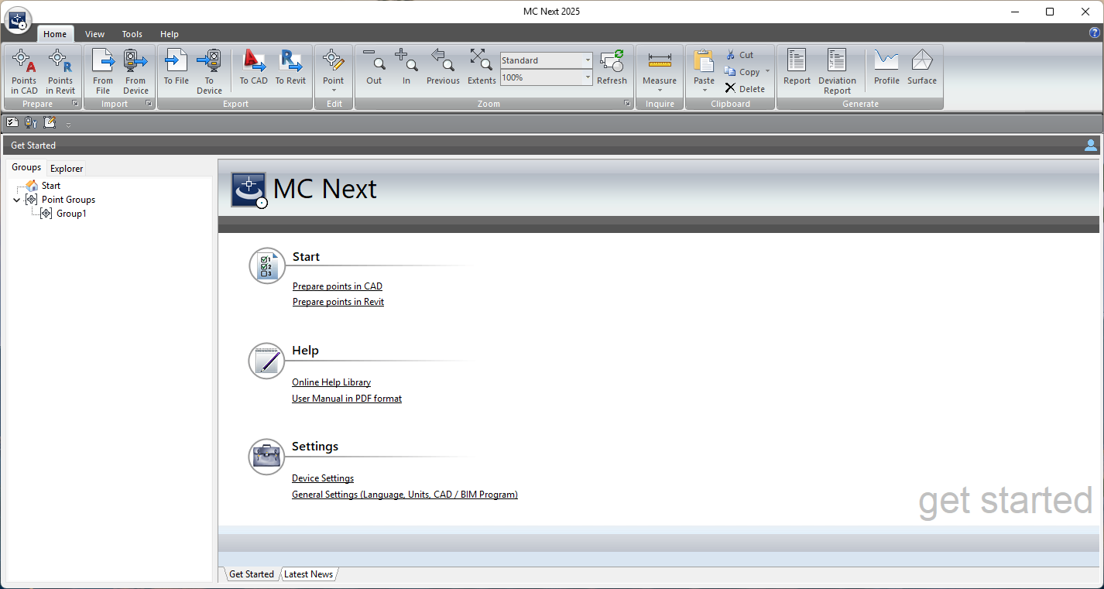The height and width of the screenshot is (589, 1104).
Task: Open the MC Next application menu button
Action: [18, 19]
